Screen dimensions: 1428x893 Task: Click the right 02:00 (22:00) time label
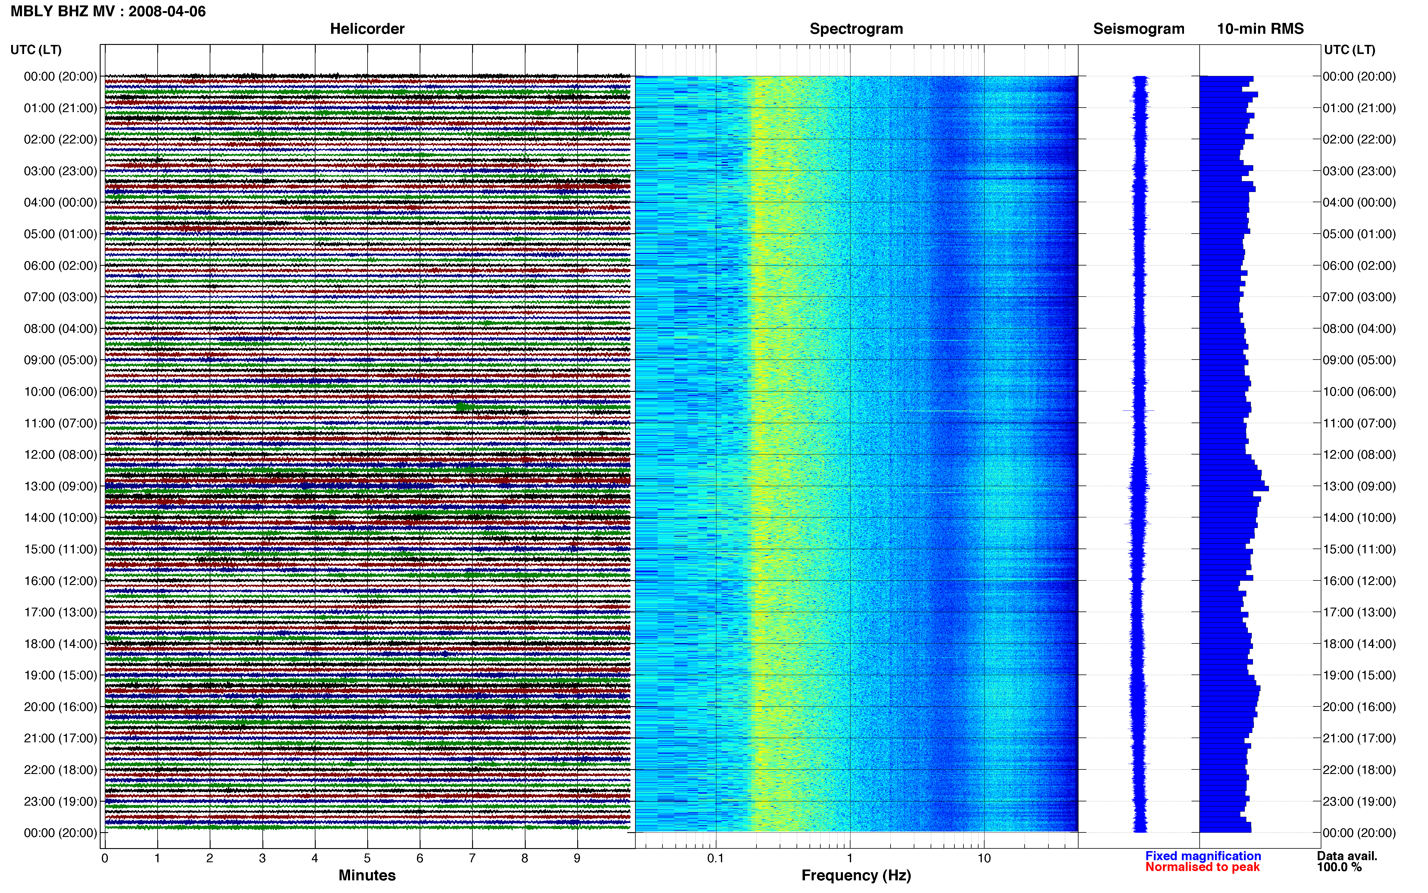(x=1359, y=139)
